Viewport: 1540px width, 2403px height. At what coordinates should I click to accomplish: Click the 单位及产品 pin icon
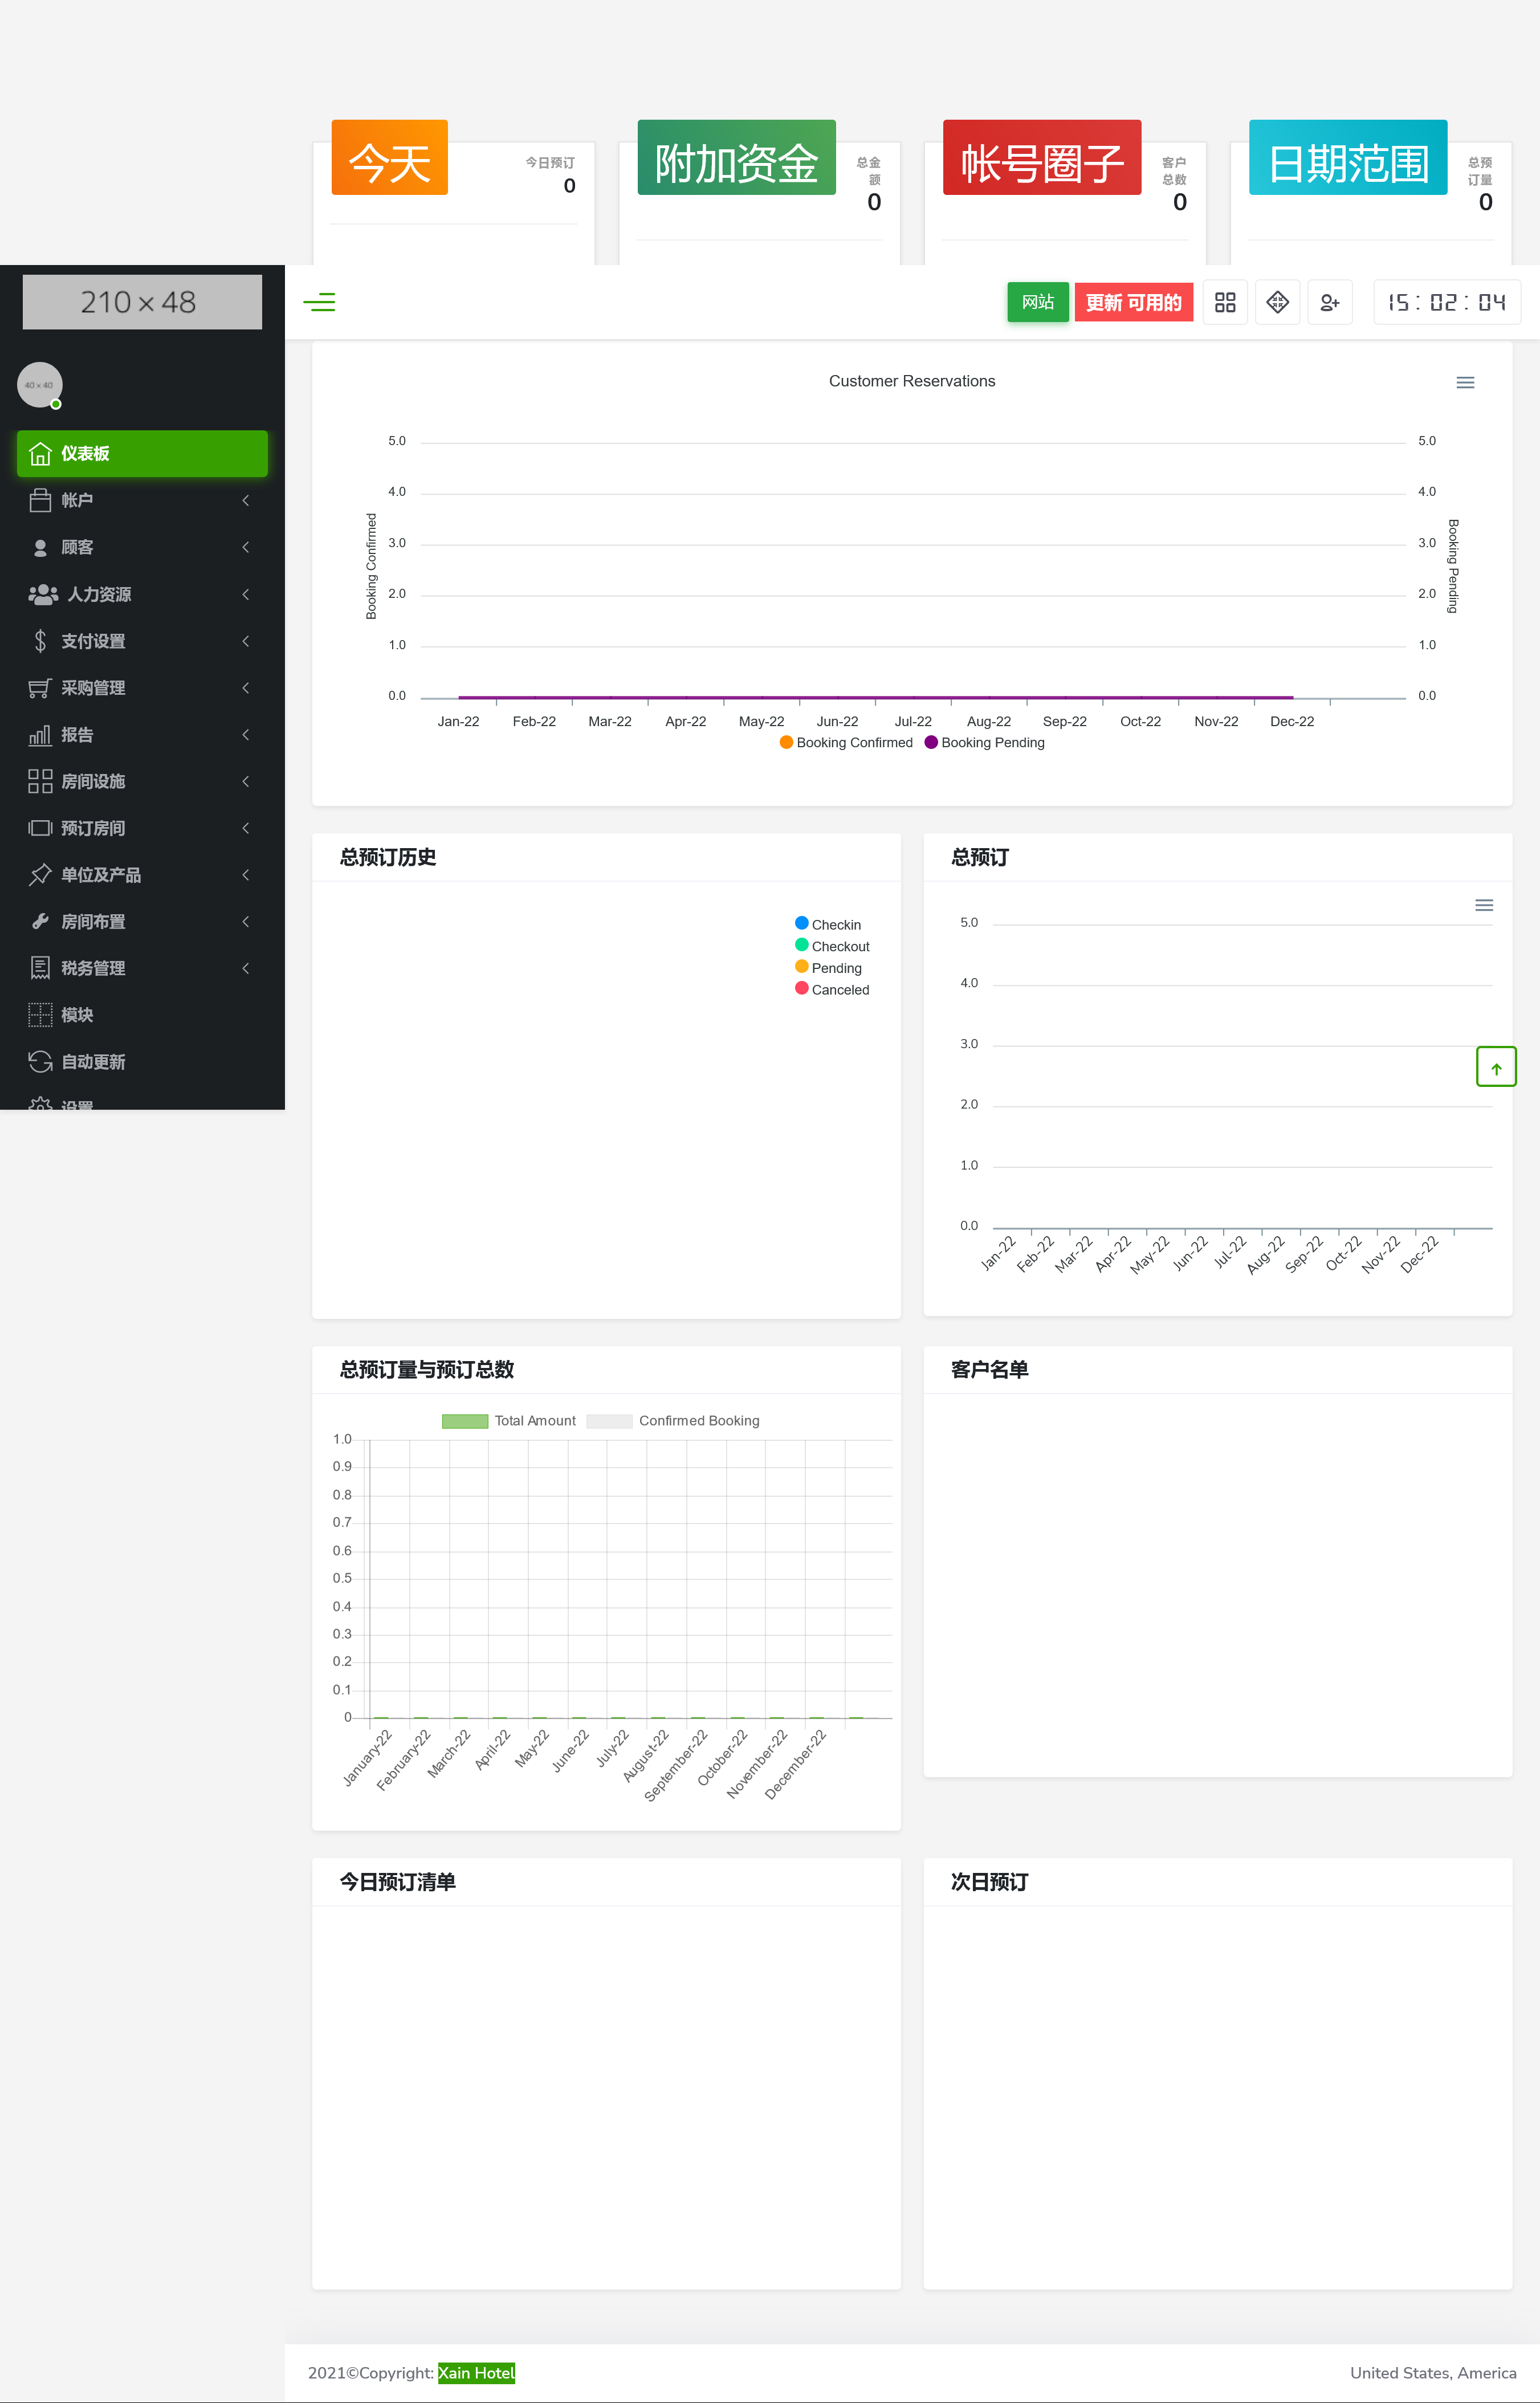40,875
